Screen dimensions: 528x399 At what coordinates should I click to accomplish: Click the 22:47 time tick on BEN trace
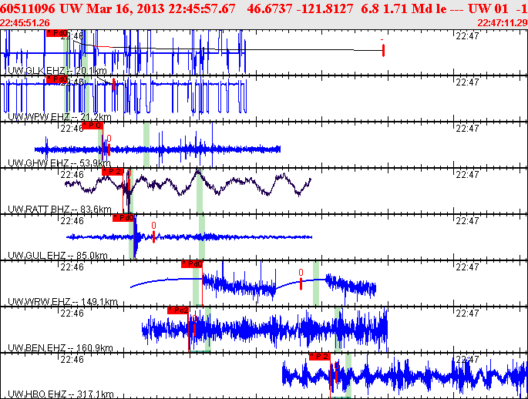(467, 313)
